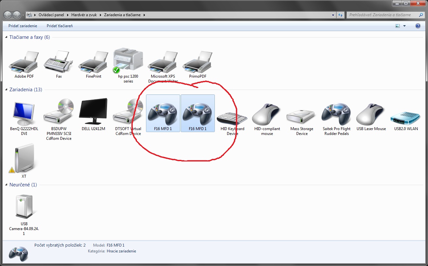
Task: Go to Ovládací panel breadcrumb
Action: tap(52, 15)
